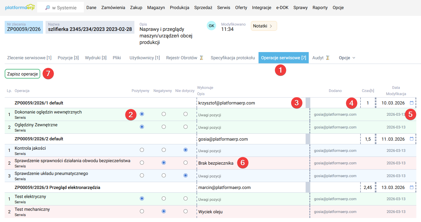
Task: Click the search magnifier icon in system search
Action: coord(47,8)
